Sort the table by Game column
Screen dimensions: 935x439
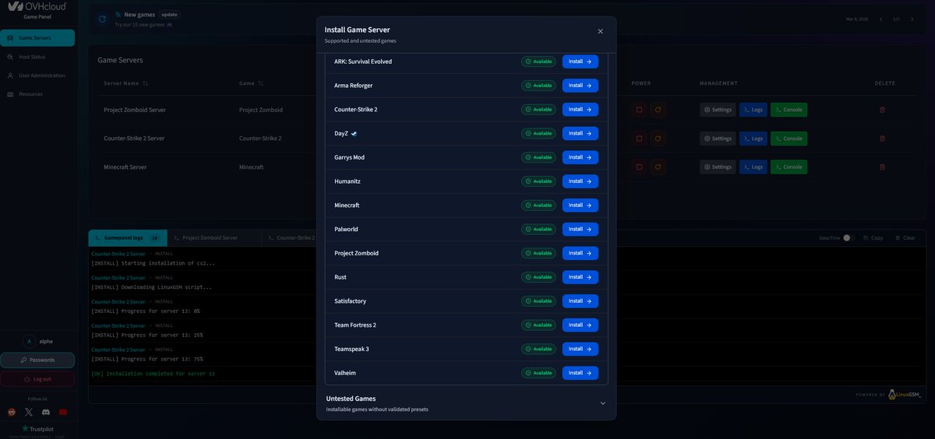pos(251,83)
